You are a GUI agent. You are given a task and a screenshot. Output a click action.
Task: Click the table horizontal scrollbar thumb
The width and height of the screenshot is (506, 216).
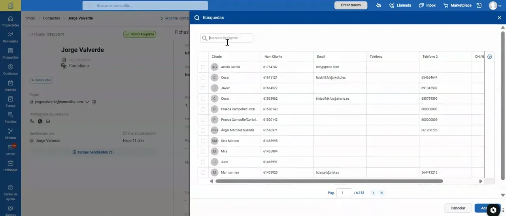[329, 181]
